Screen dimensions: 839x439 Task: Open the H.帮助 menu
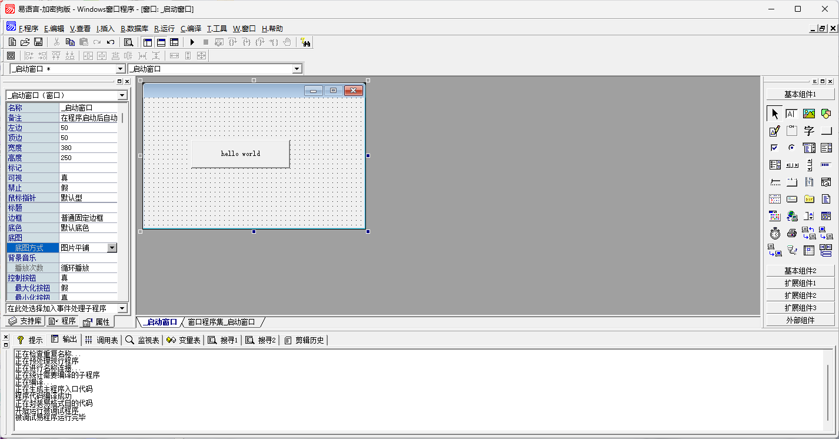pyautogui.click(x=272, y=28)
